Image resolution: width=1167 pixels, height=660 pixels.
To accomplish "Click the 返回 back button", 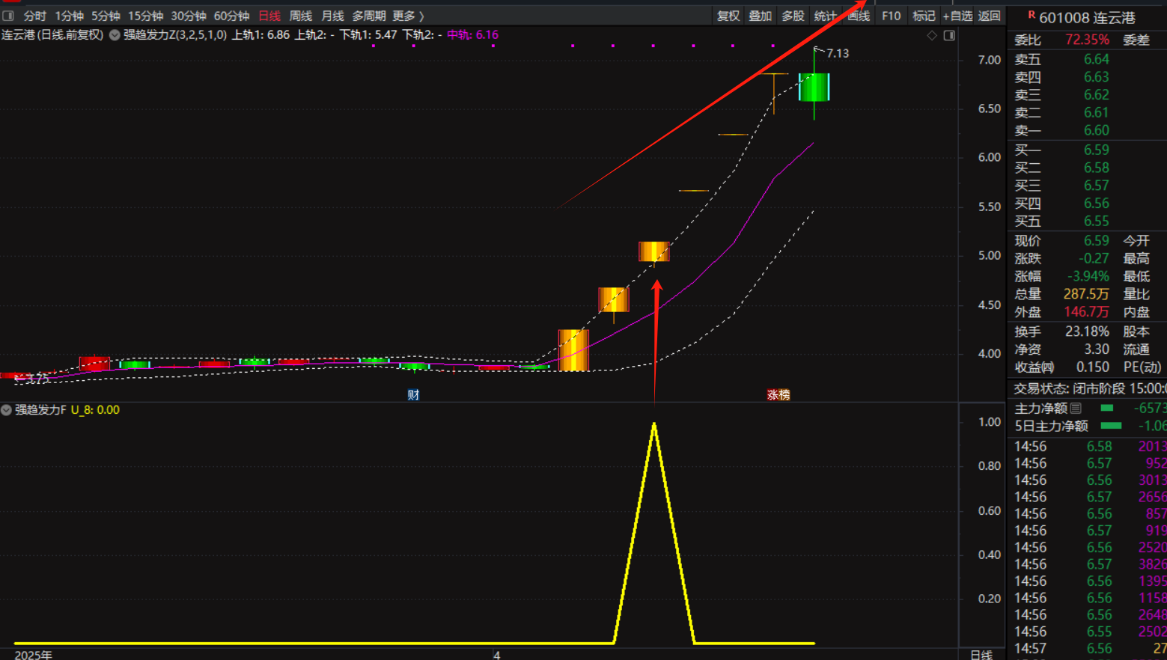I will [x=990, y=16].
